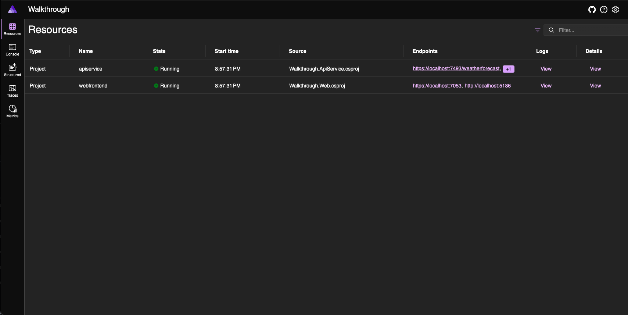The width and height of the screenshot is (628, 315).
Task: View logs for apiservice
Action: click(x=546, y=69)
